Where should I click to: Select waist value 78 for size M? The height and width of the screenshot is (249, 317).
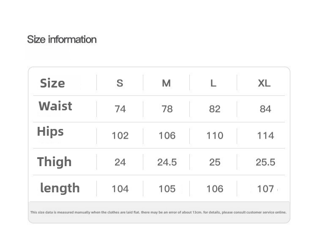click(x=167, y=109)
